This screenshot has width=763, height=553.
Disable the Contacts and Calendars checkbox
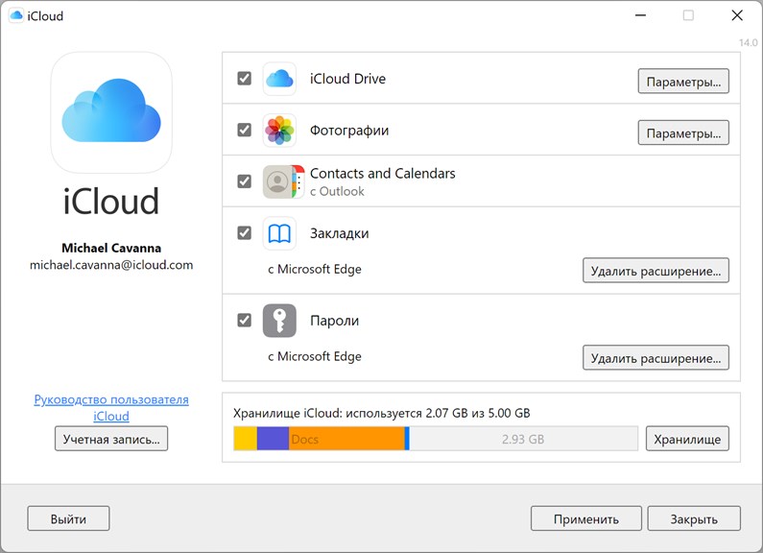(x=244, y=180)
